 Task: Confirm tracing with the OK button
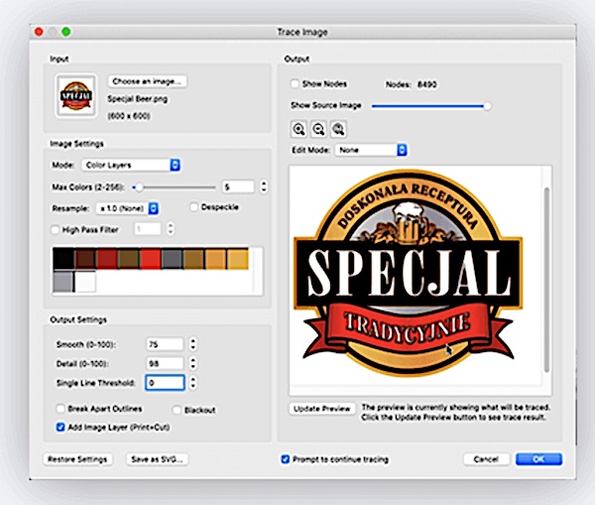click(x=538, y=459)
